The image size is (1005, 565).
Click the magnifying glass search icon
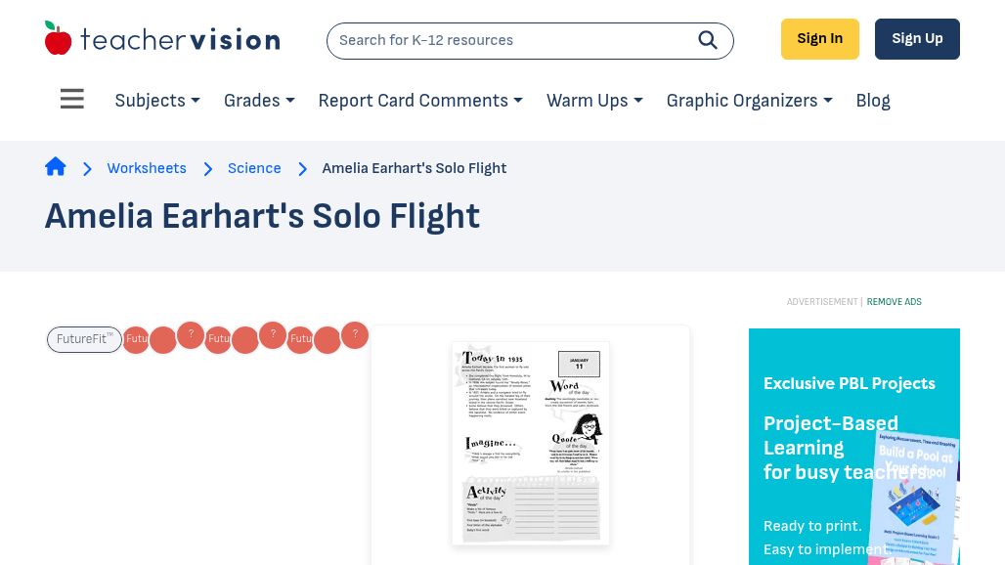708,40
